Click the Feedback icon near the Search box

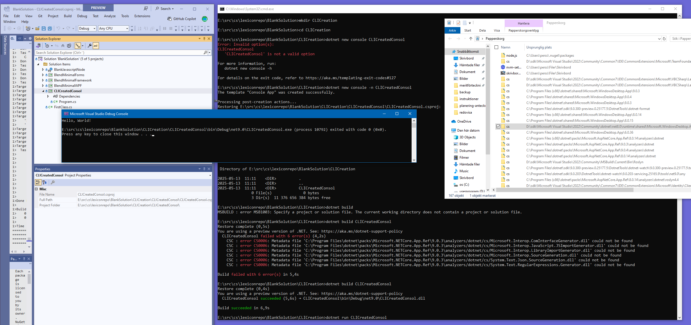146,8
